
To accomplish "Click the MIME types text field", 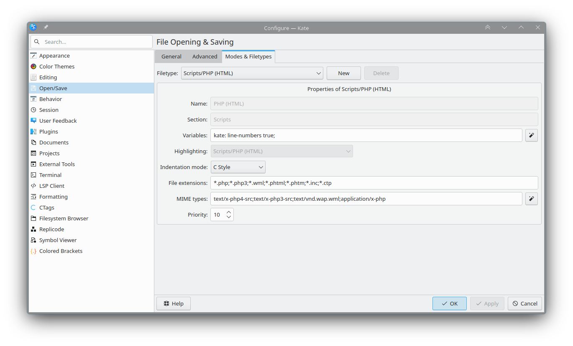I will [x=366, y=199].
